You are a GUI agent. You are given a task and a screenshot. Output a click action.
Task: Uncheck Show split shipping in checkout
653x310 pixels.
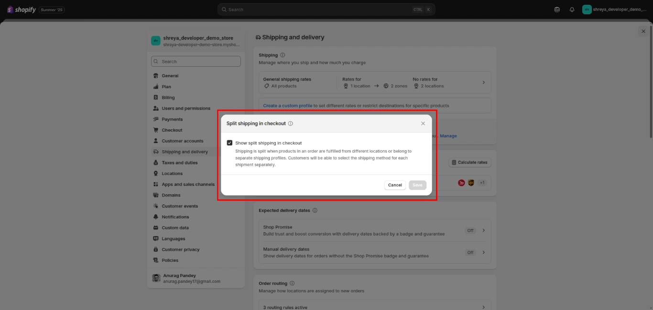230,142
